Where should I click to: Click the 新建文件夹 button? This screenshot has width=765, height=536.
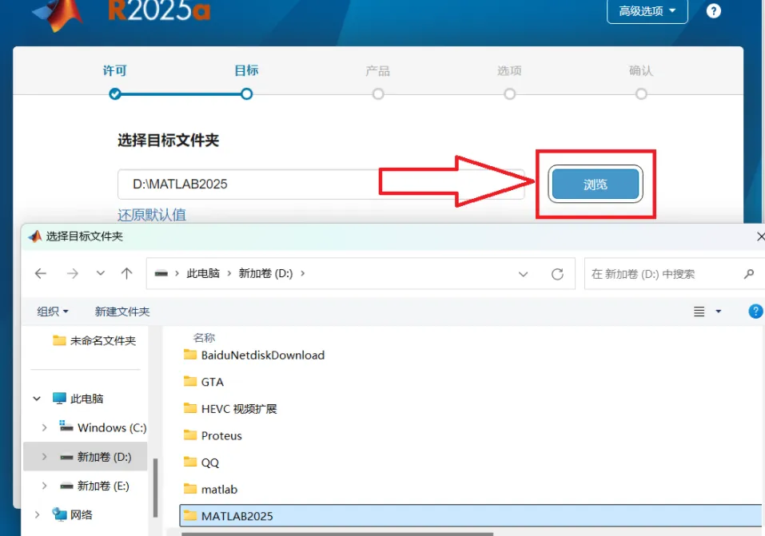122,312
